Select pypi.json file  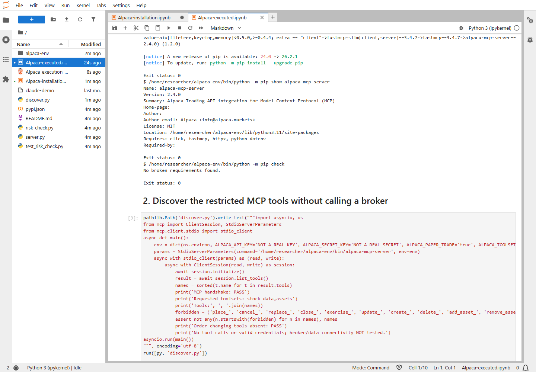coord(59,109)
